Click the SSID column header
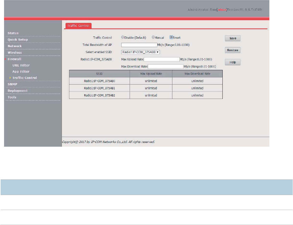 pos(99,74)
